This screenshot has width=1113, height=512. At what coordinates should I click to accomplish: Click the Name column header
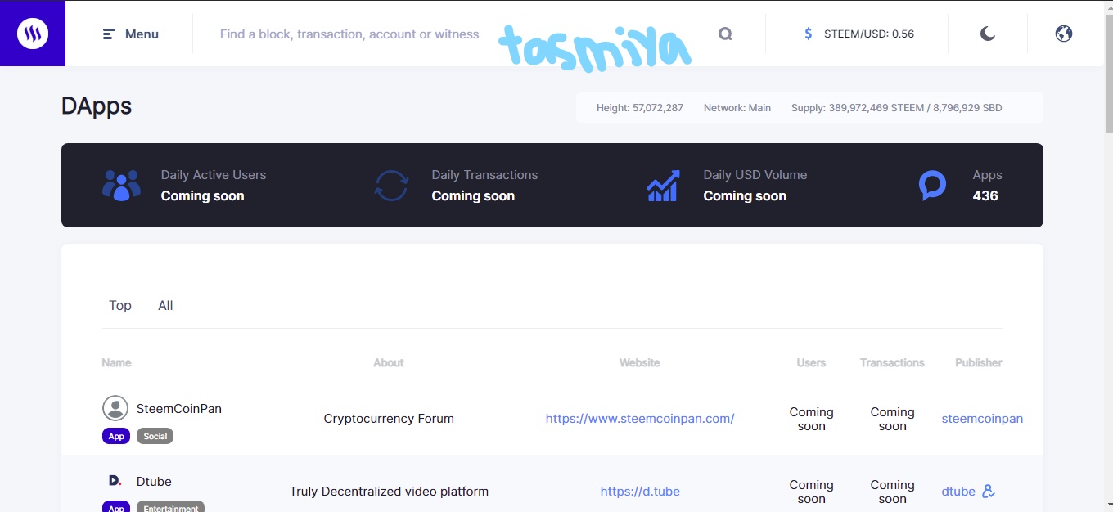click(x=116, y=362)
